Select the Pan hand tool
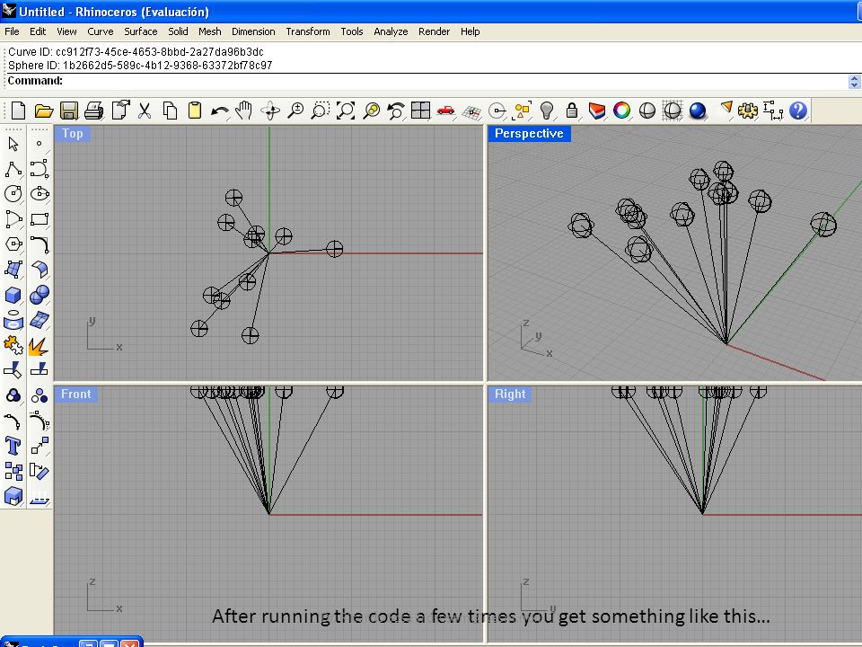The image size is (862, 647). (x=243, y=111)
